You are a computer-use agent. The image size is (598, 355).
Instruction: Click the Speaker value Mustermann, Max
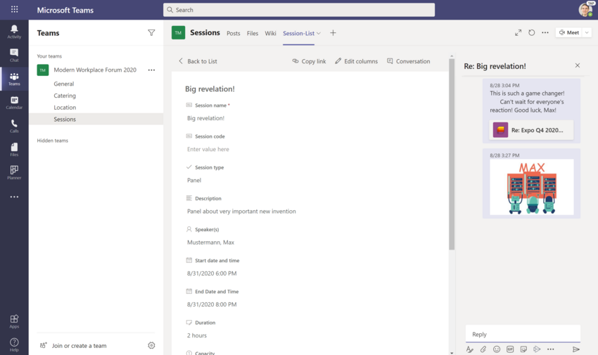(x=210, y=243)
